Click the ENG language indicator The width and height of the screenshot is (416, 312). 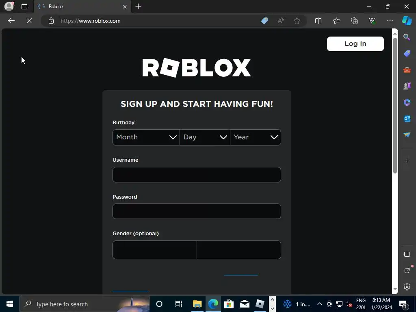click(361, 304)
